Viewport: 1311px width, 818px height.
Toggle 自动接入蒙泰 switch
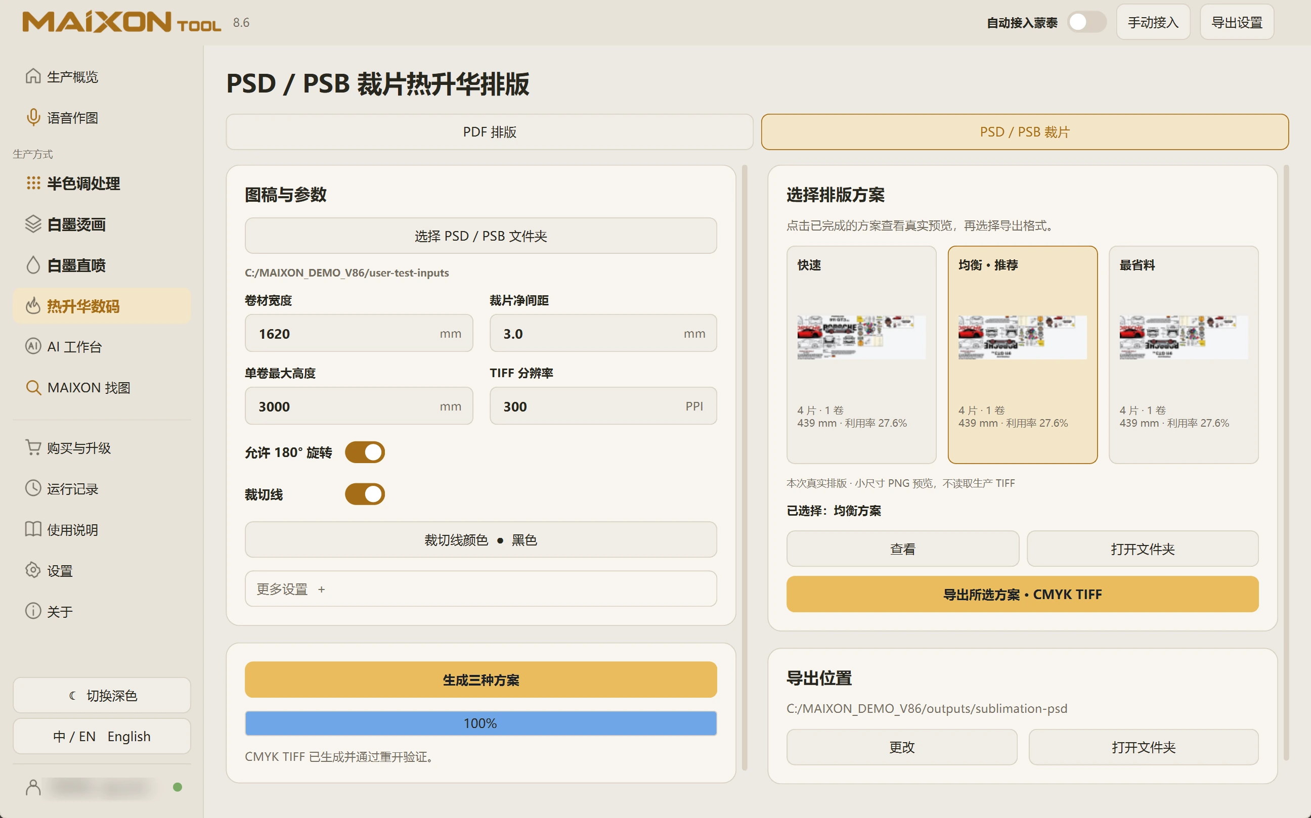click(x=1086, y=22)
